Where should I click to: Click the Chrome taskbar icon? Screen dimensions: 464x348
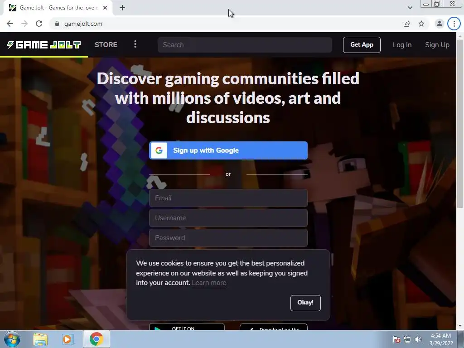click(96, 339)
